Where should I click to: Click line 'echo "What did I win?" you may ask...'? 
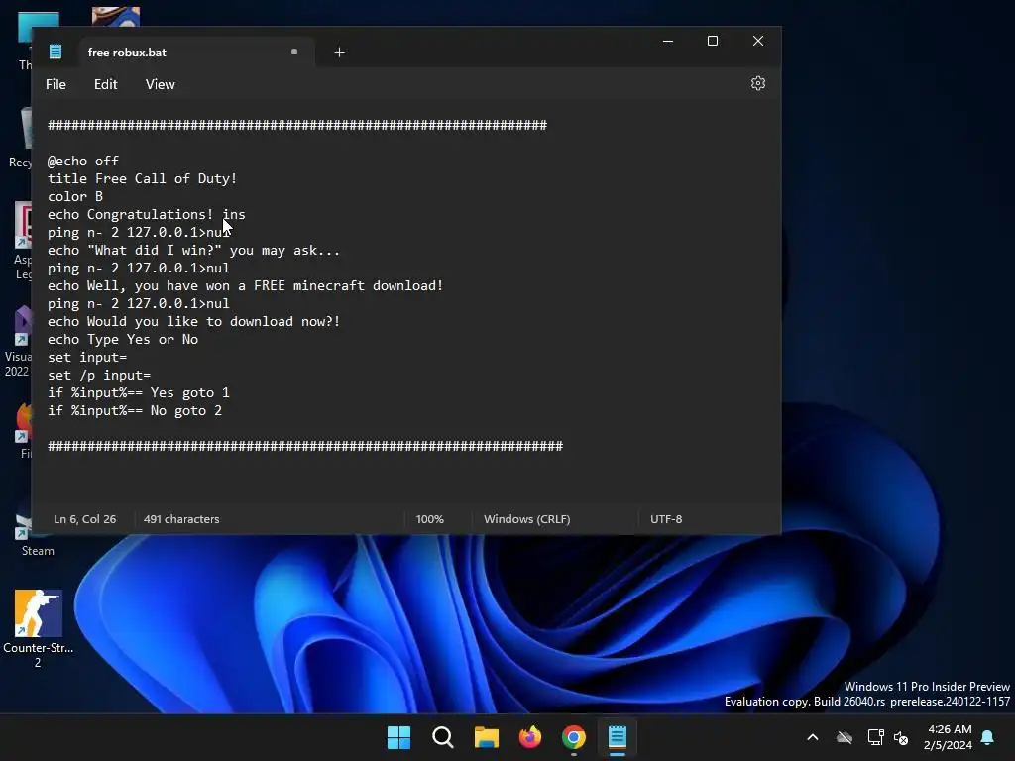point(193,251)
